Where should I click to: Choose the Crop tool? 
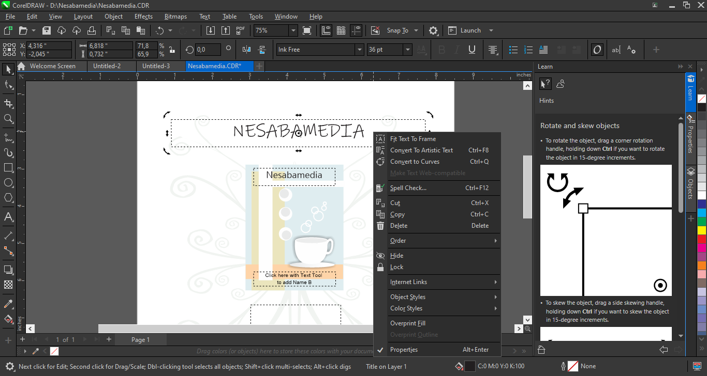[8, 104]
